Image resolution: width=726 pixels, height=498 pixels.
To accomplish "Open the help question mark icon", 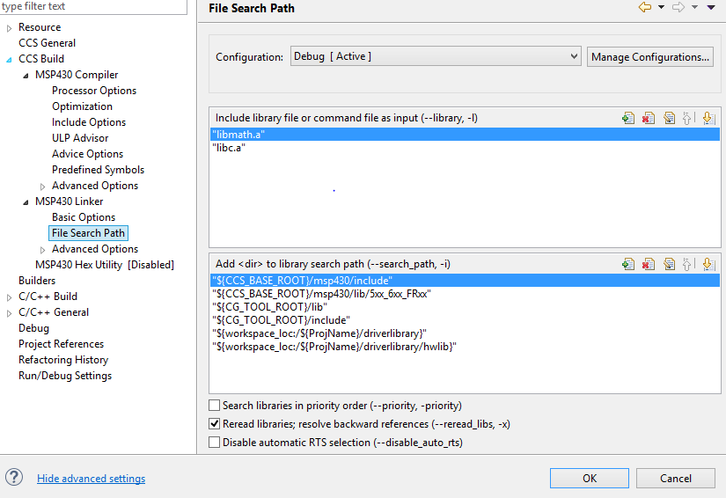I will click(x=14, y=478).
